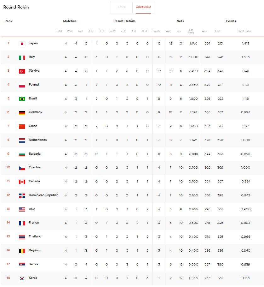This screenshot has height=287, width=264.
Task: Click the Canada flag icon
Action: coord(22,182)
